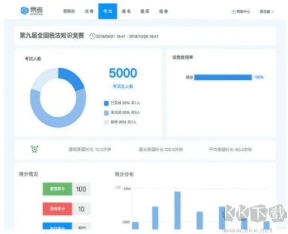Viewport: 288px width, 234px height.
Task: Expand the user account dropdown
Action: [x=266, y=12]
